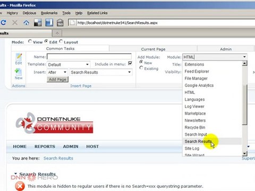
Task: Click the Edit page pencil icon
Action: tap(19, 57)
